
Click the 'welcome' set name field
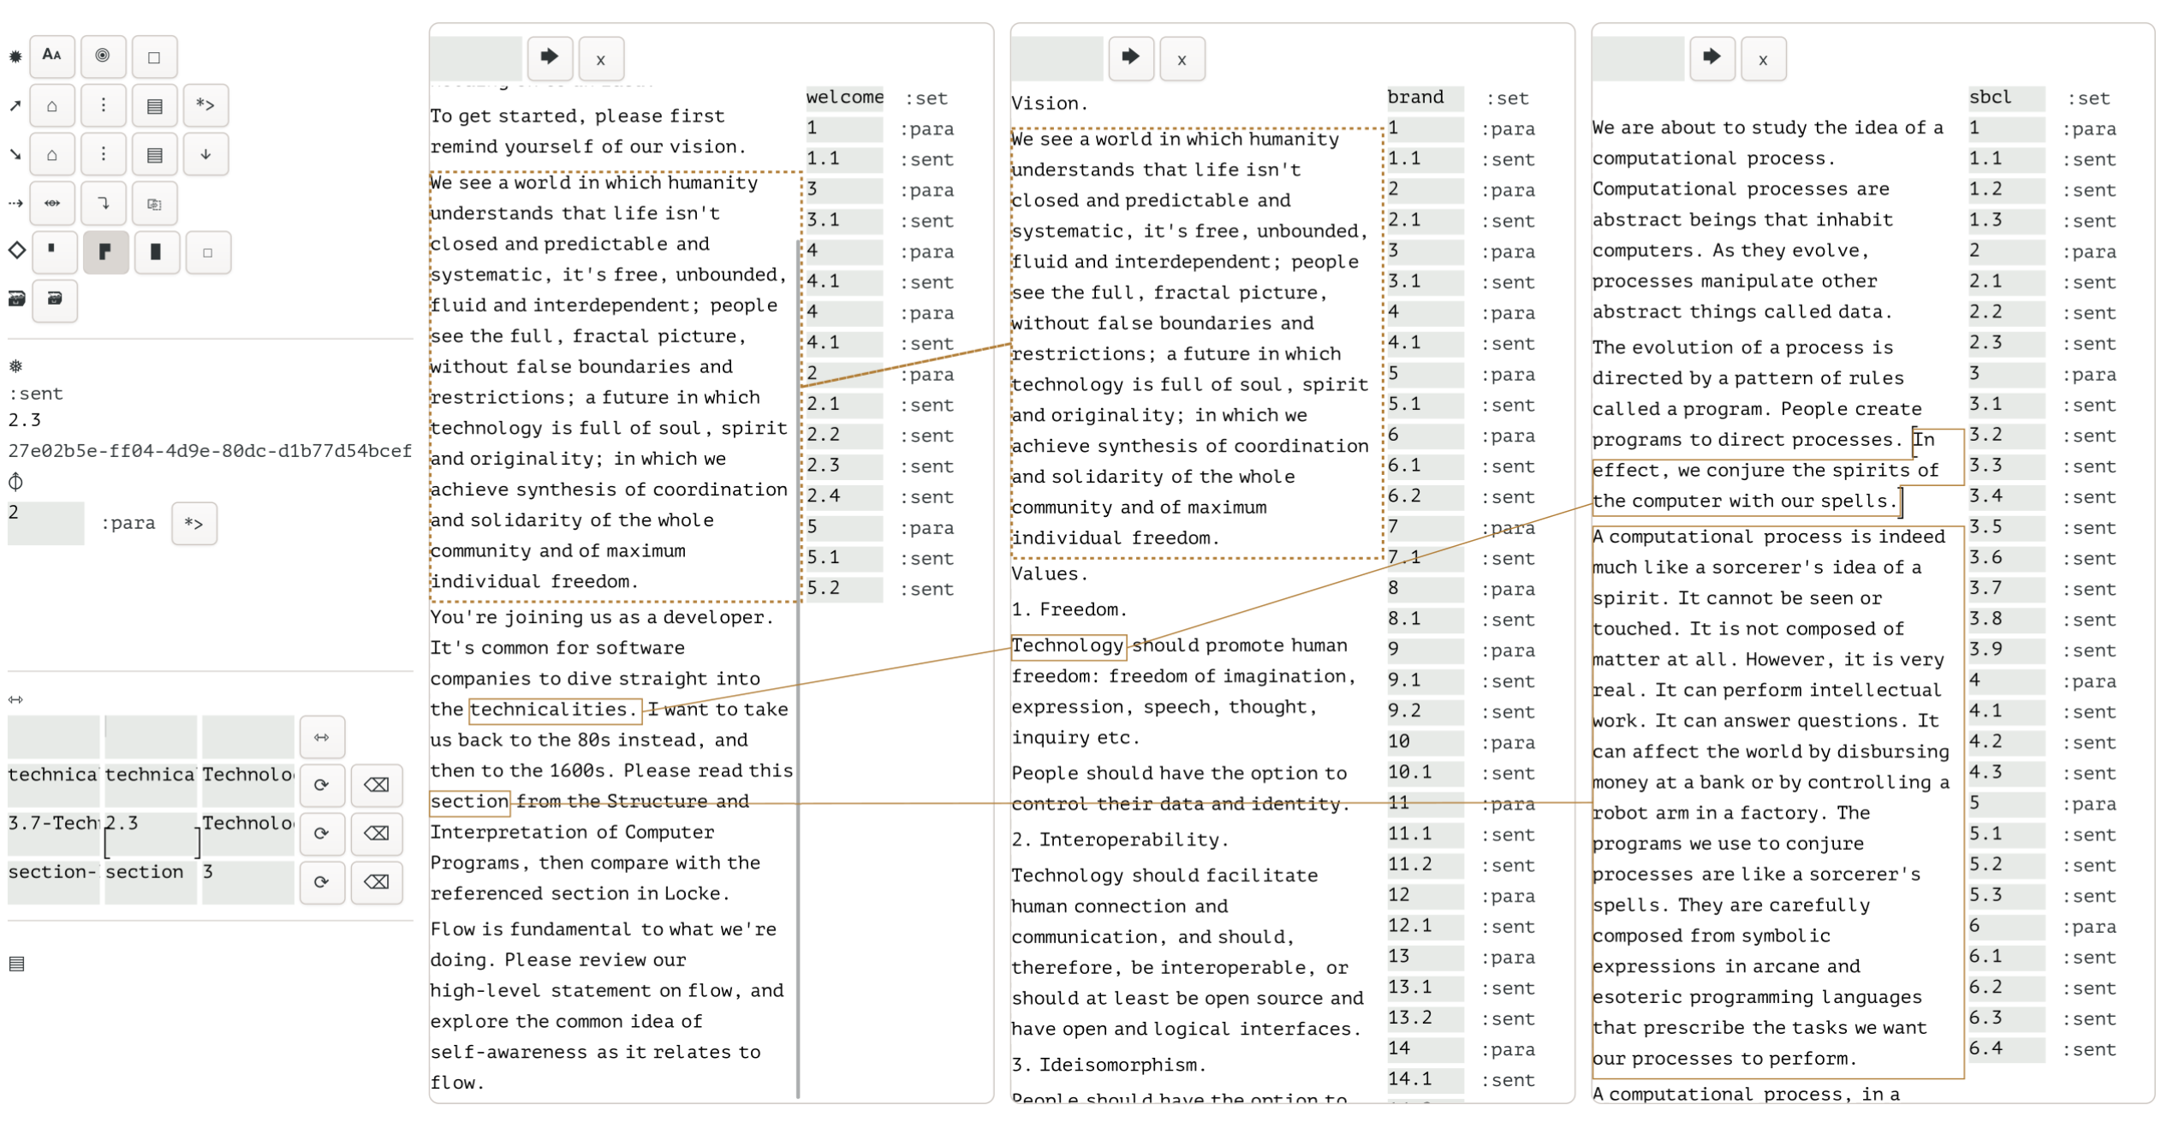coord(845,98)
